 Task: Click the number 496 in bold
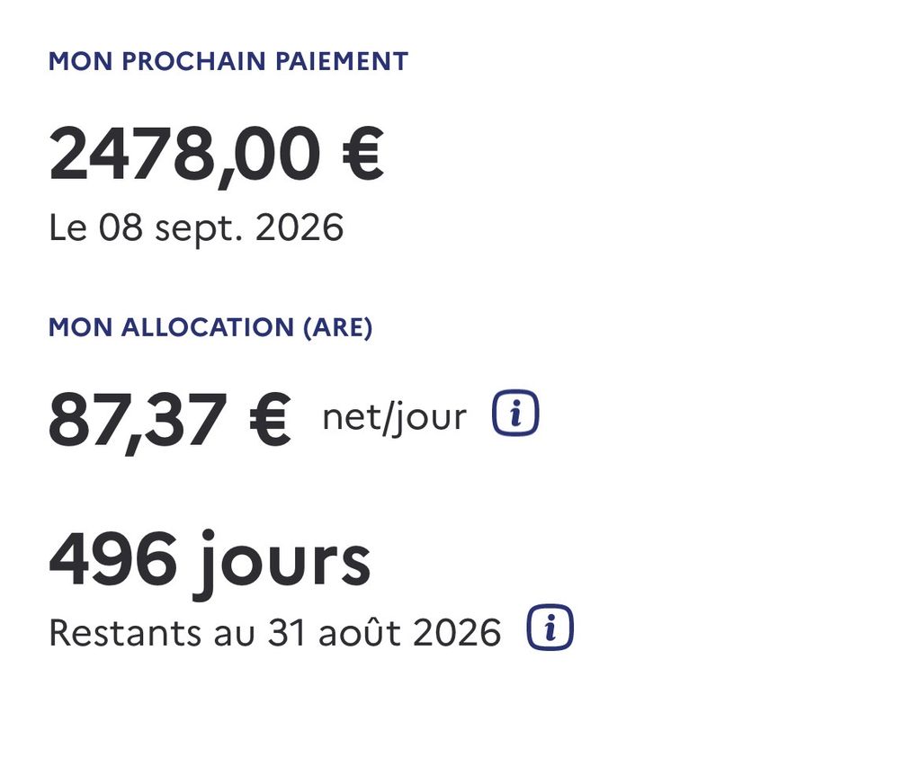tap(112, 559)
